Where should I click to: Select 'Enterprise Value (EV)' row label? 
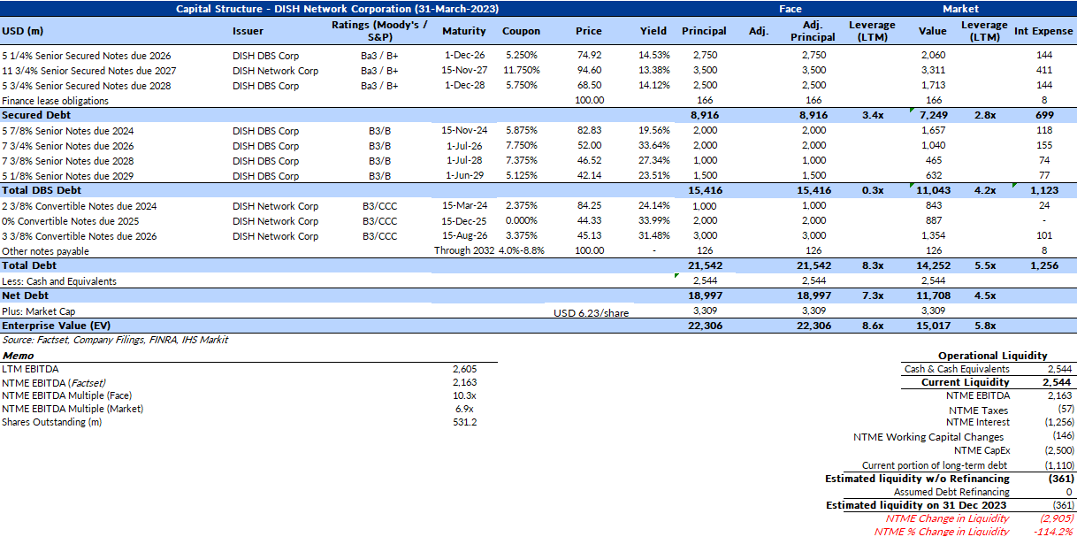[57, 326]
